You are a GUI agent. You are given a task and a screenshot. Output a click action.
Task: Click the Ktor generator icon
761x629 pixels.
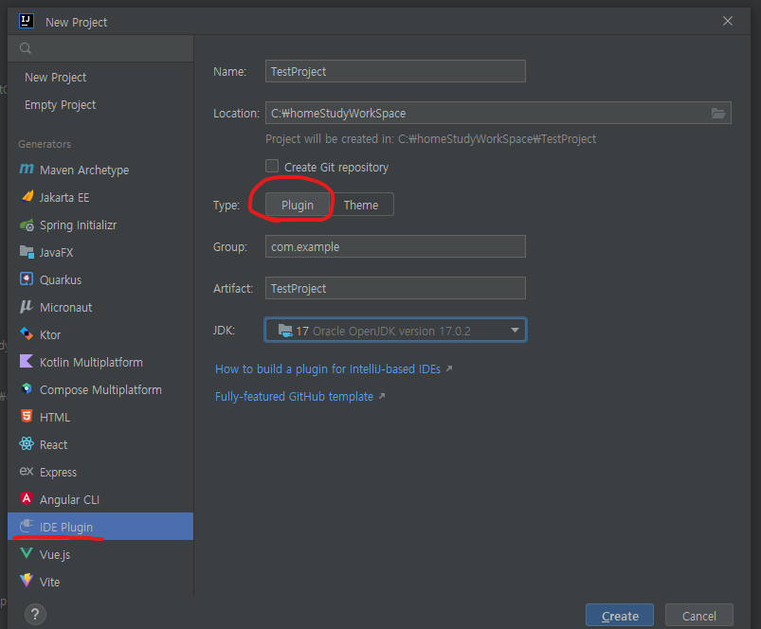[x=27, y=333]
